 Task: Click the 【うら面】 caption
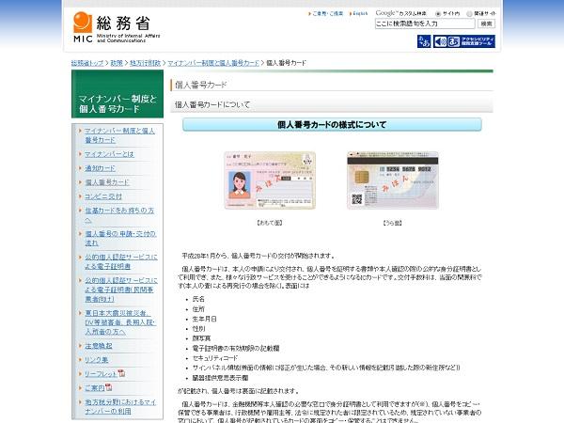click(392, 223)
